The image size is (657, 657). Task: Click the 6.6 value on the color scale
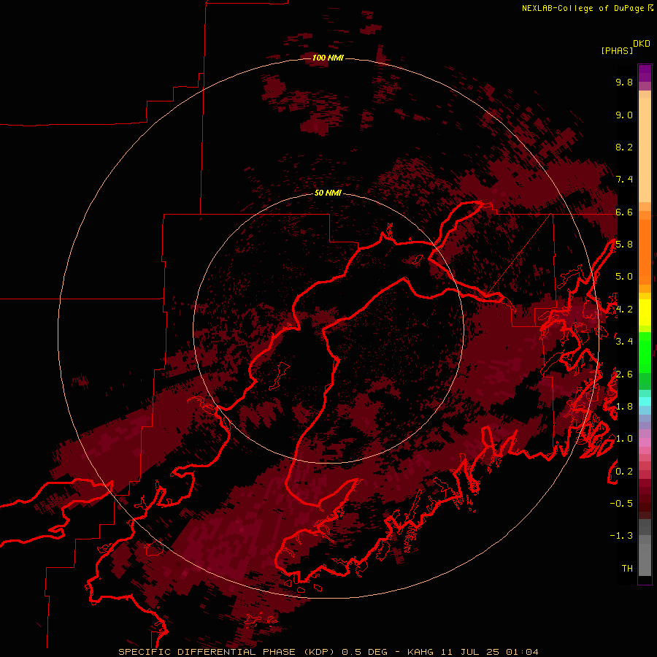coord(624,212)
